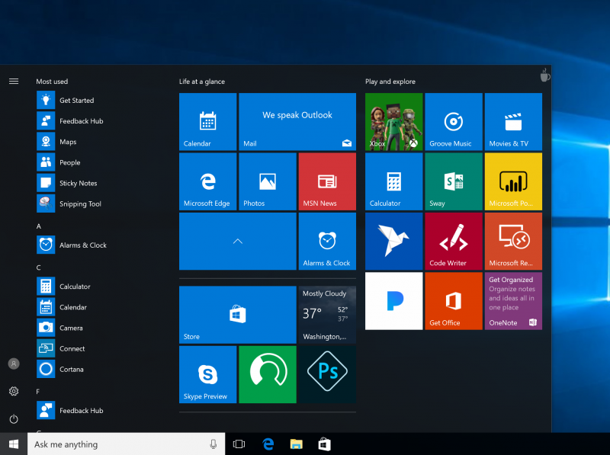Image resolution: width=610 pixels, height=455 pixels.
Task: Launch the Photoshop Express (Ps) tile
Action: tap(327, 374)
